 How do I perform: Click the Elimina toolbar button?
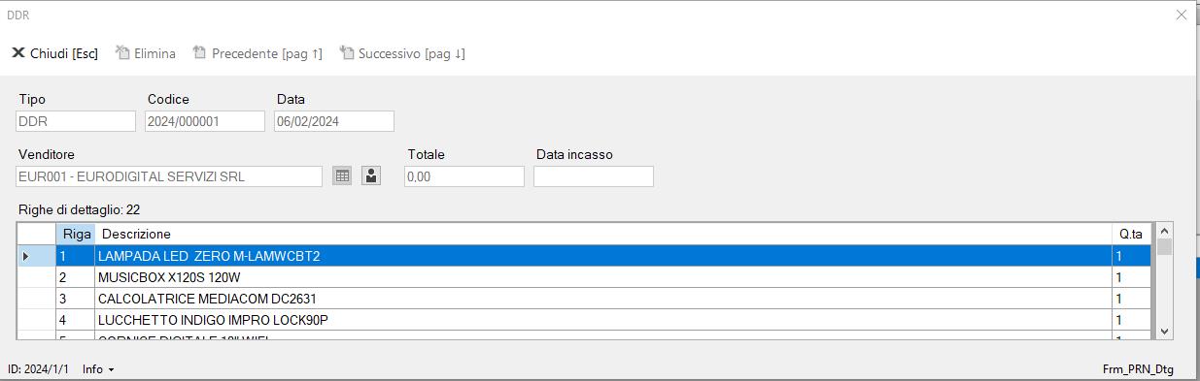(x=146, y=53)
